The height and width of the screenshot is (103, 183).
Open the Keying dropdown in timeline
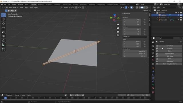coord(17,95)
